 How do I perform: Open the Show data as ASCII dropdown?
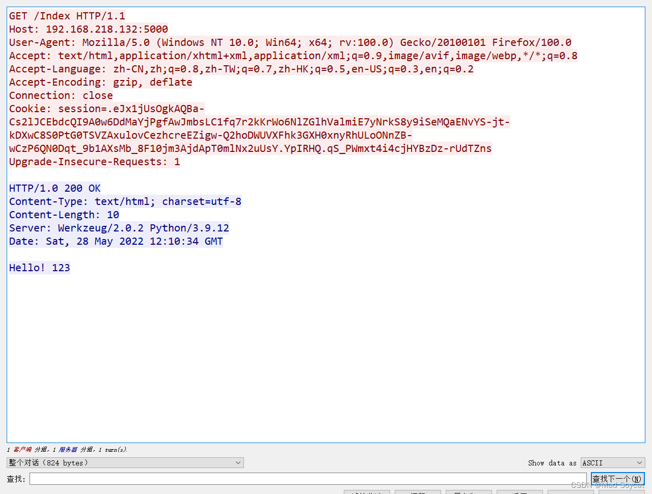pyautogui.click(x=613, y=462)
